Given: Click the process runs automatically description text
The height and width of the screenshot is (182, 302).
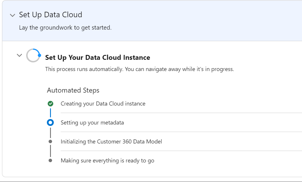Looking at the screenshot, I should (139, 69).
